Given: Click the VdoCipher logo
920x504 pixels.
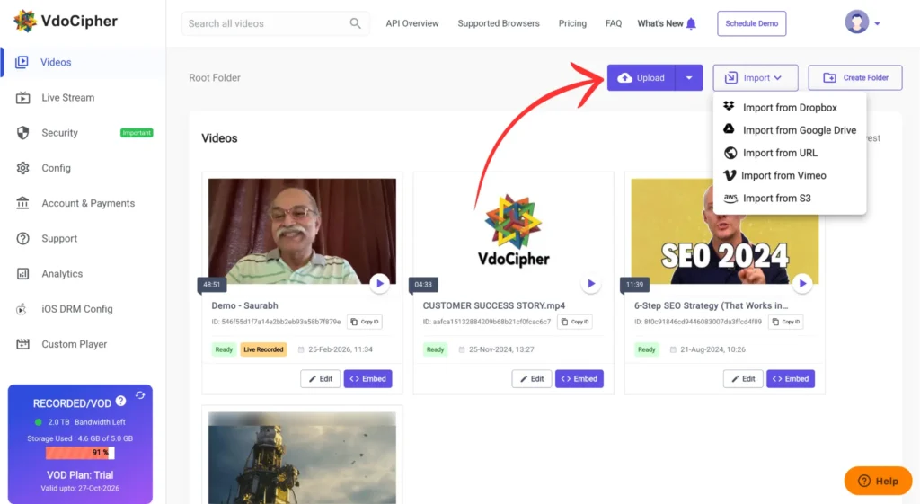Looking at the screenshot, I should (65, 22).
